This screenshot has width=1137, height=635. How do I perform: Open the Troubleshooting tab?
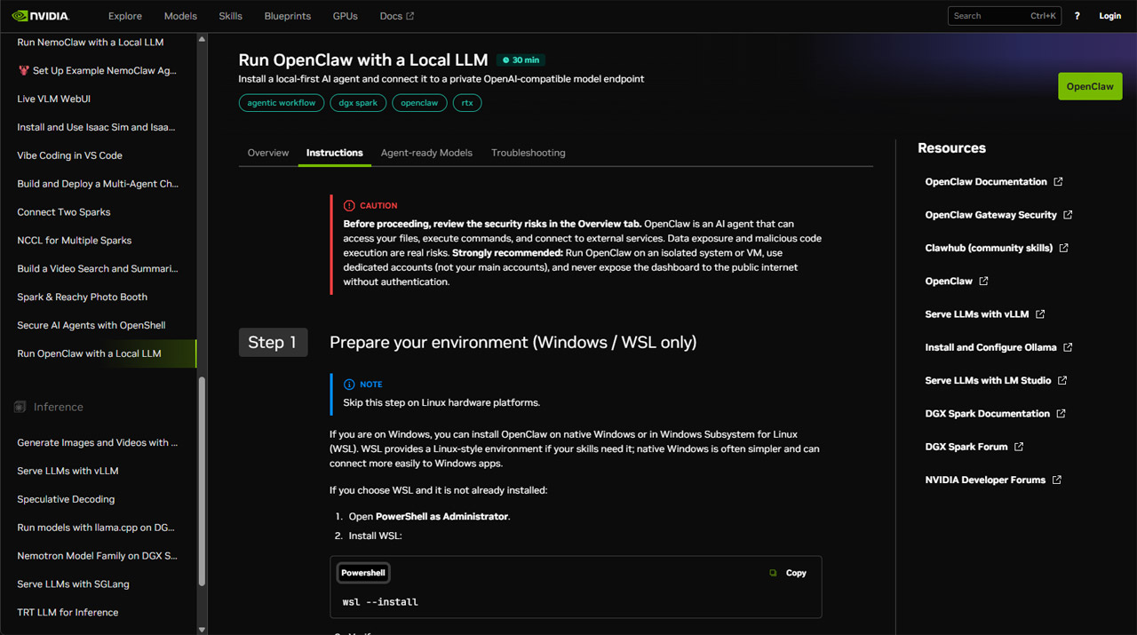tap(529, 153)
